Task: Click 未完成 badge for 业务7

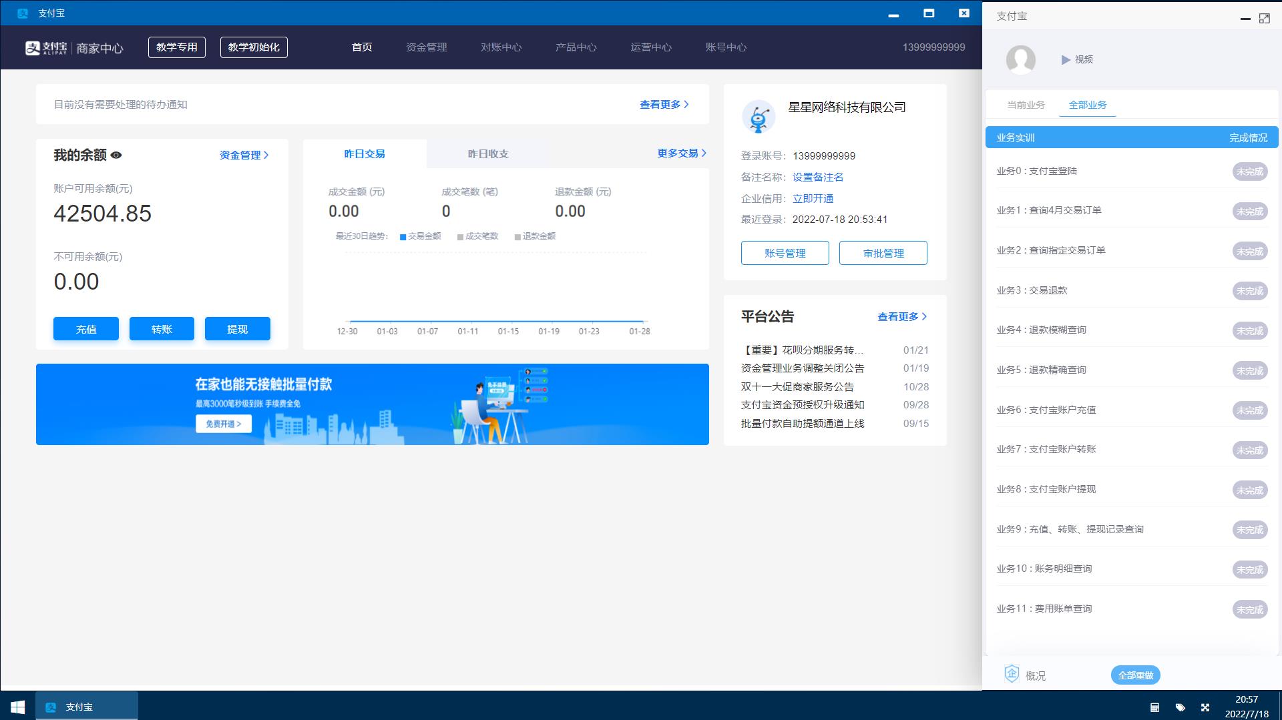Action: [x=1249, y=450]
